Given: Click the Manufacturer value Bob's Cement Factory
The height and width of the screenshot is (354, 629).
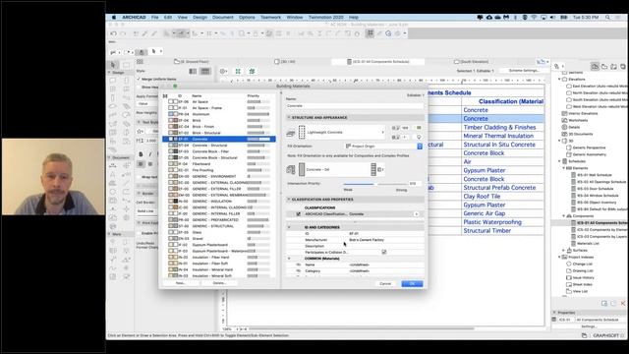Looking at the screenshot, I should 367,240.
